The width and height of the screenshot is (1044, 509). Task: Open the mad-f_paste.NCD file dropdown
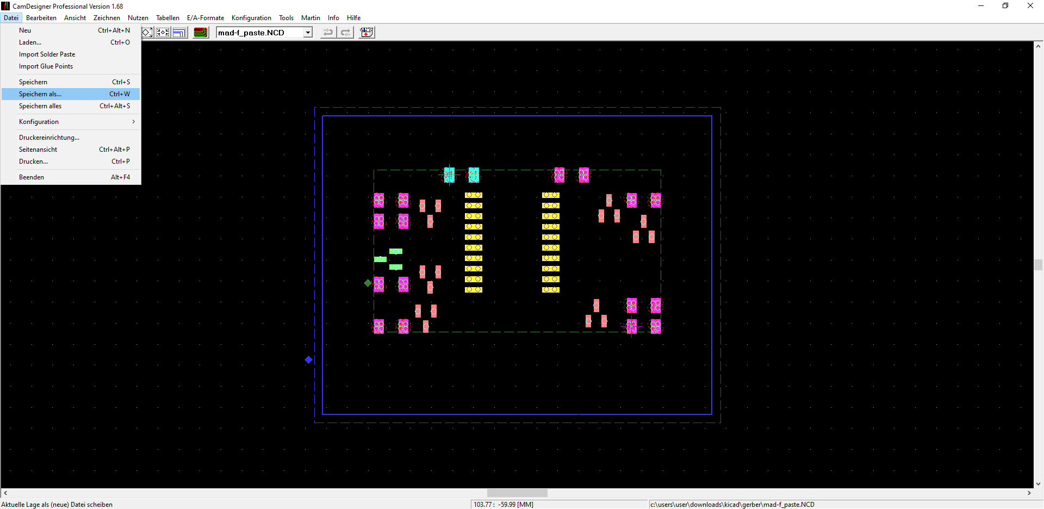[308, 33]
